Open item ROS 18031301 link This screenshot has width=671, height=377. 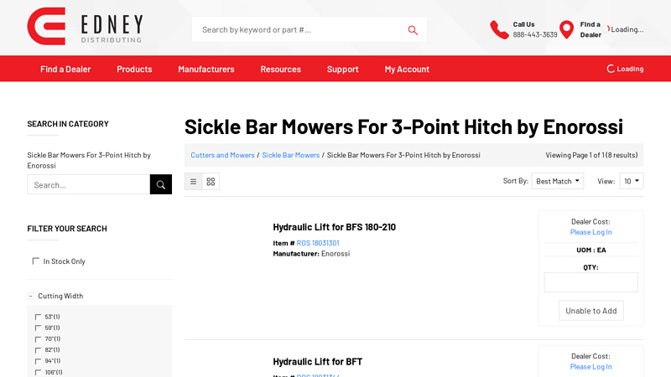(318, 243)
